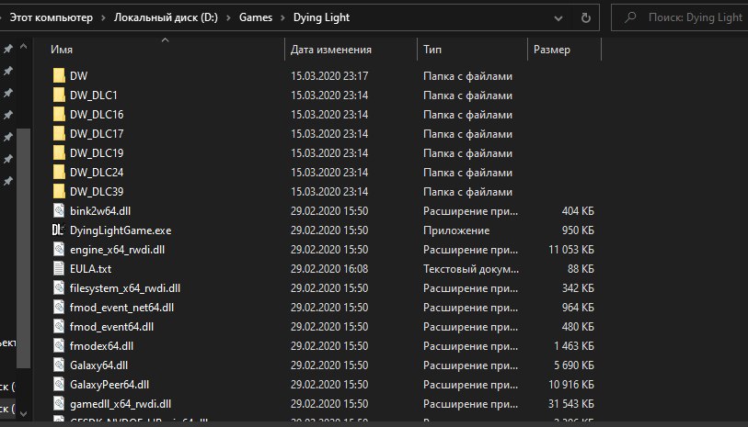The height and width of the screenshot is (427, 748).
Task: Click the 15.03.2020 23:17 date cell
Action: 329,75
